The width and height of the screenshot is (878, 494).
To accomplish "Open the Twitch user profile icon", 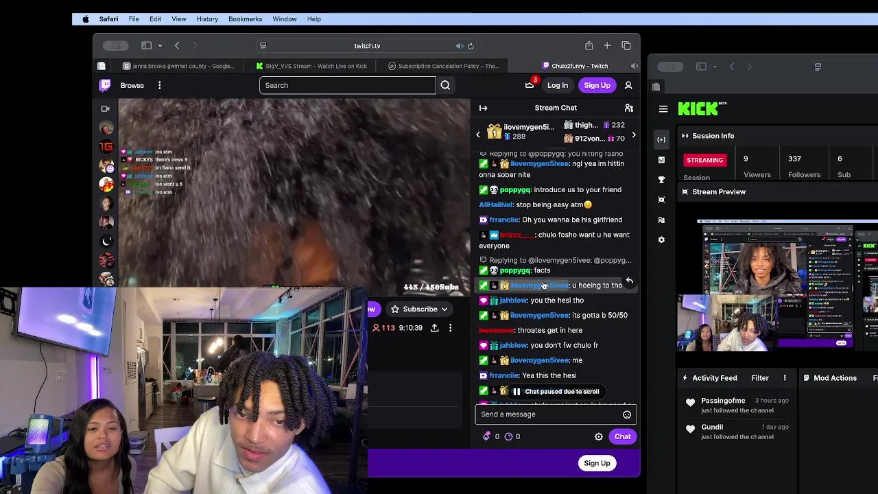I will [628, 85].
